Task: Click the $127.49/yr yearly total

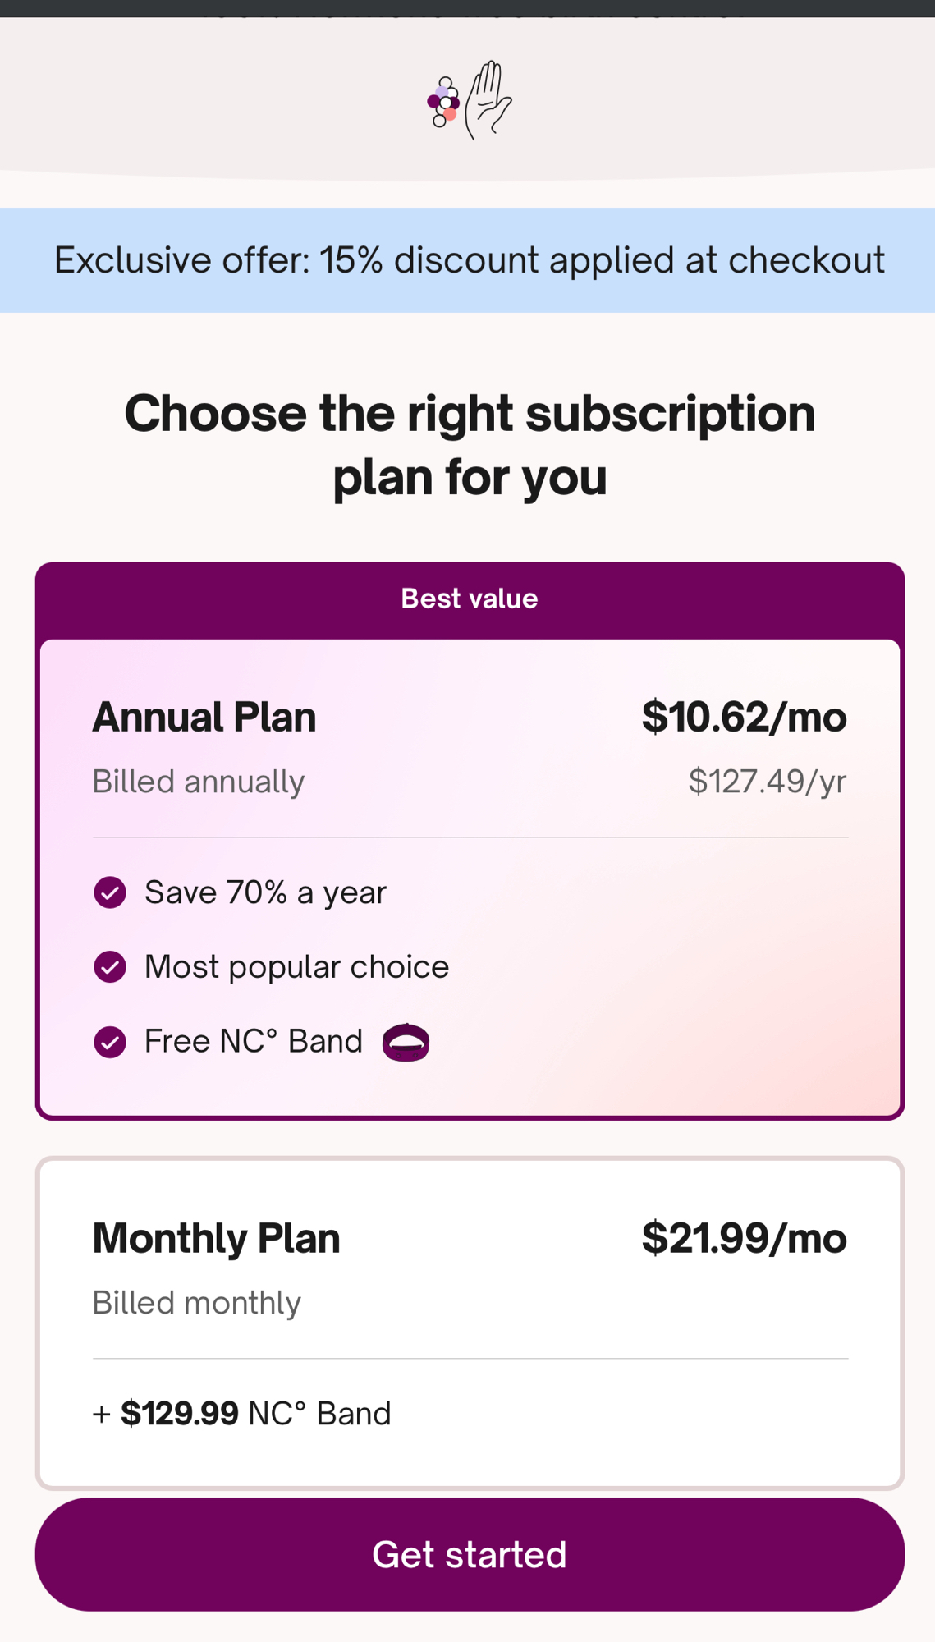Action: coord(767,782)
